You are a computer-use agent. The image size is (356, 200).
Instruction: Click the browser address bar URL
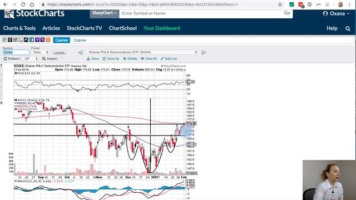tap(142, 4)
